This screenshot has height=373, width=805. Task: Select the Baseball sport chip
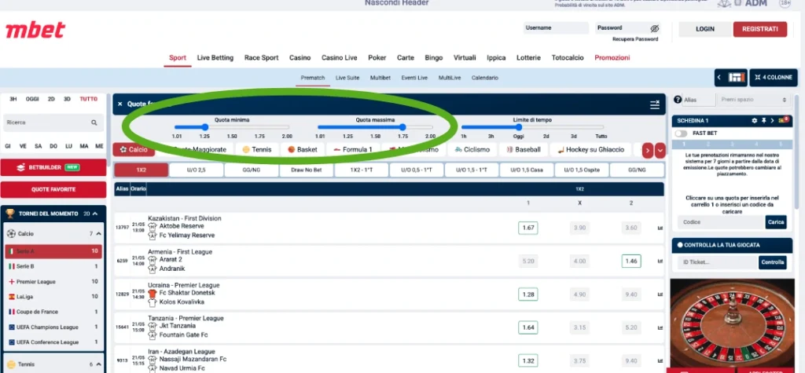point(523,150)
